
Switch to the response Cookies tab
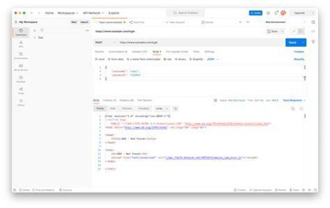point(109,100)
